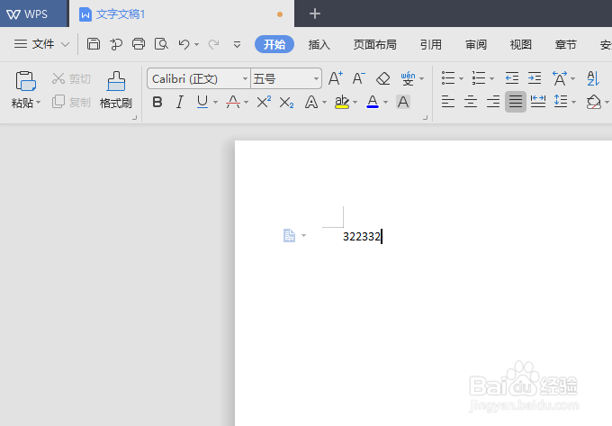
Task: Toggle Align Right
Action: tap(493, 102)
